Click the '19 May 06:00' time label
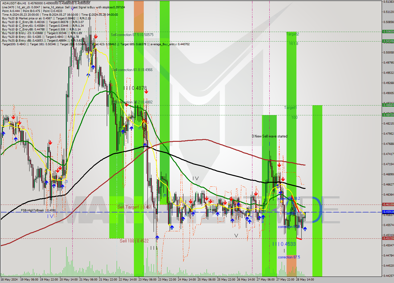This screenshot has height=283, width=394. 29,280
